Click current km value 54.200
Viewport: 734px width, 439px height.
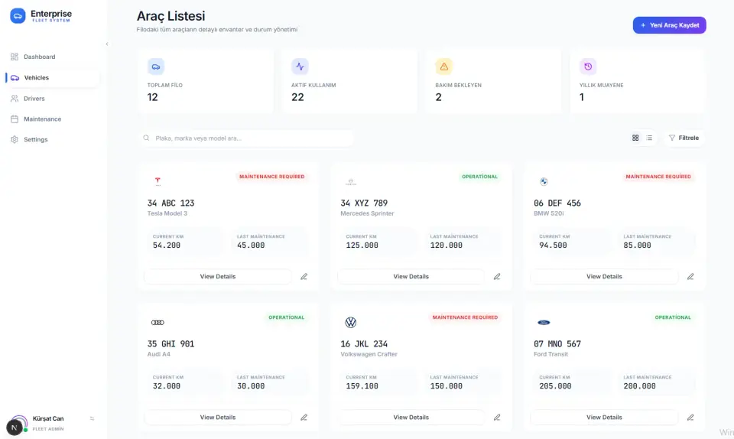pos(167,246)
